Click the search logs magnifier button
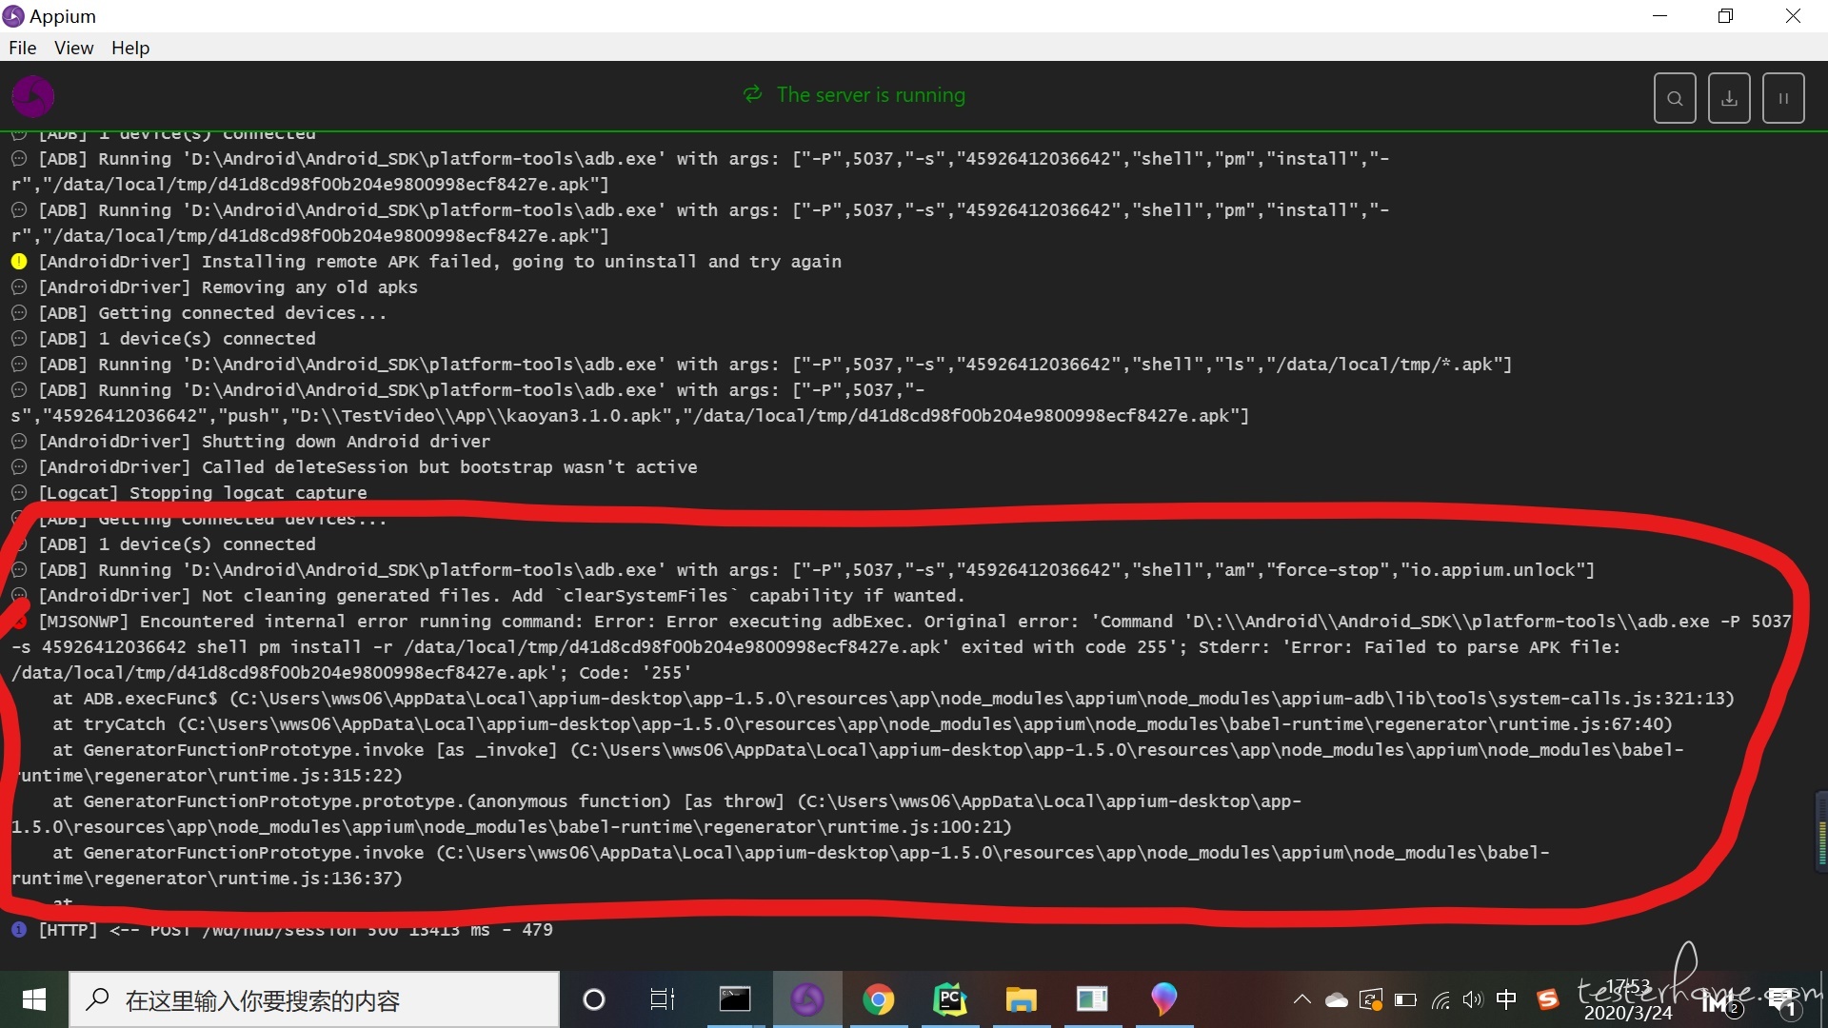This screenshot has height=1028, width=1828. click(1675, 98)
